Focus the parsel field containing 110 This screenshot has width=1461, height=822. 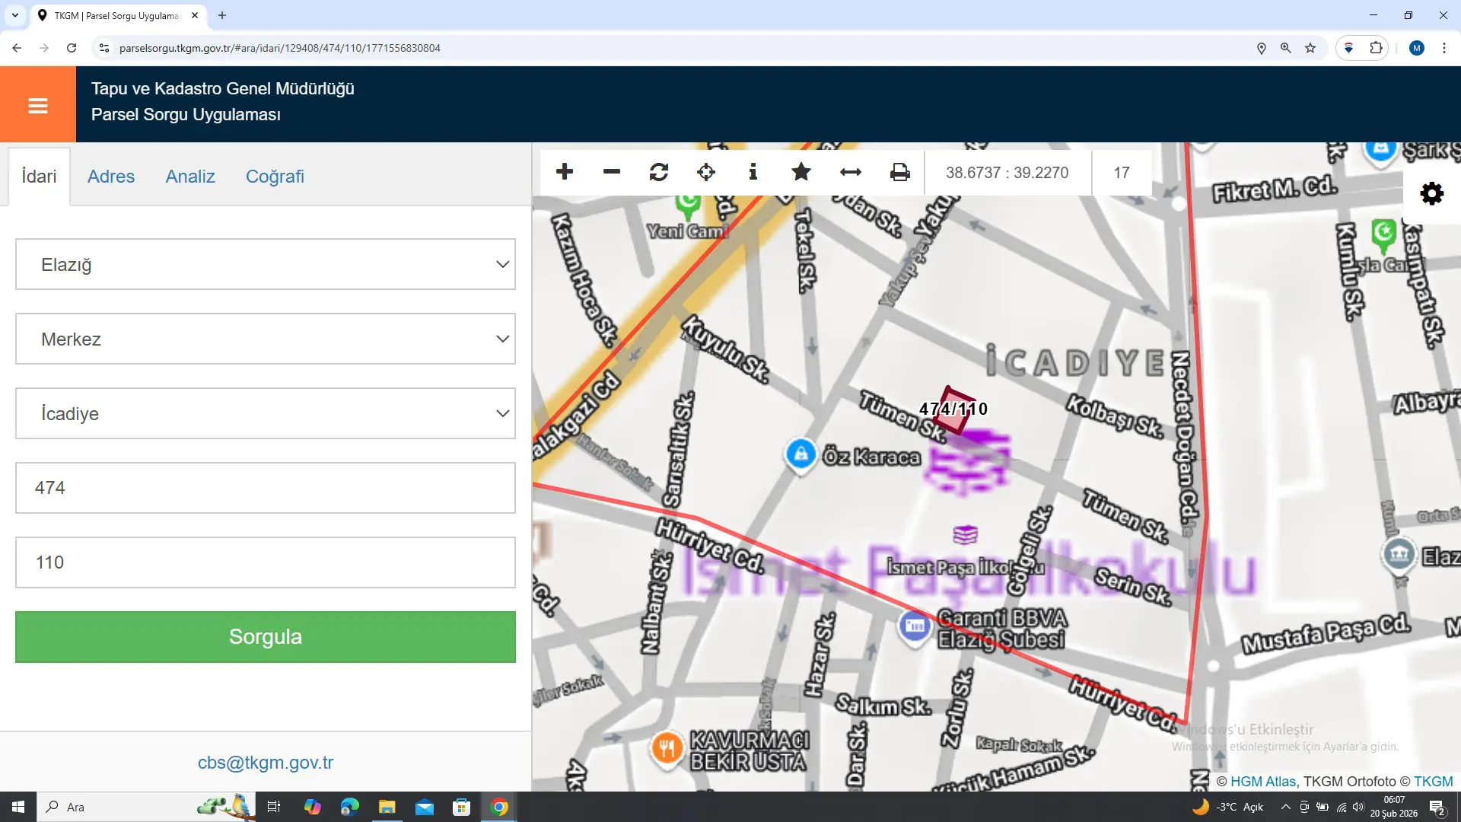[x=266, y=562]
